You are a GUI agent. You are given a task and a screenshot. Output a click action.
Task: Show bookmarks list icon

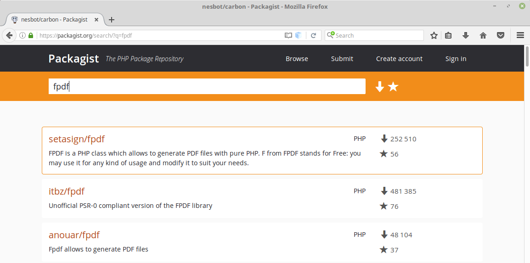(448, 35)
